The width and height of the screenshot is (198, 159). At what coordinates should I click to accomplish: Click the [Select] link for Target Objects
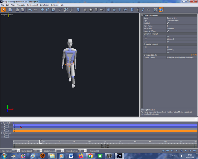pos(193,55)
